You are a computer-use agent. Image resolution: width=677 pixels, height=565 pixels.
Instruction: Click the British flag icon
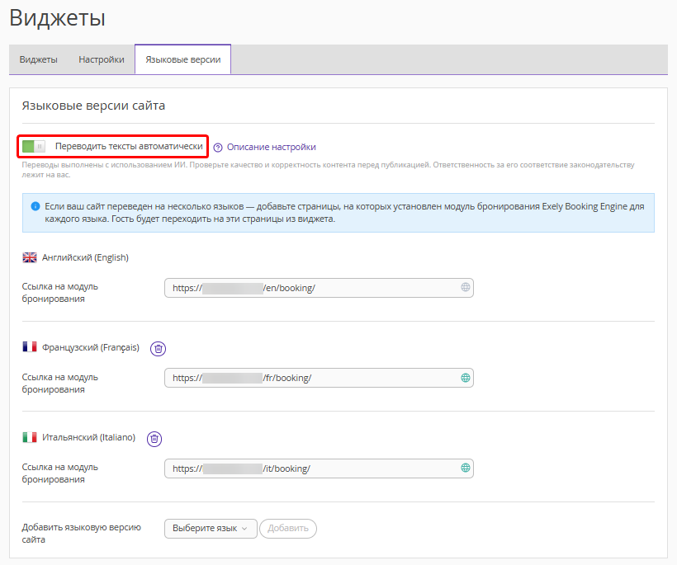30,257
